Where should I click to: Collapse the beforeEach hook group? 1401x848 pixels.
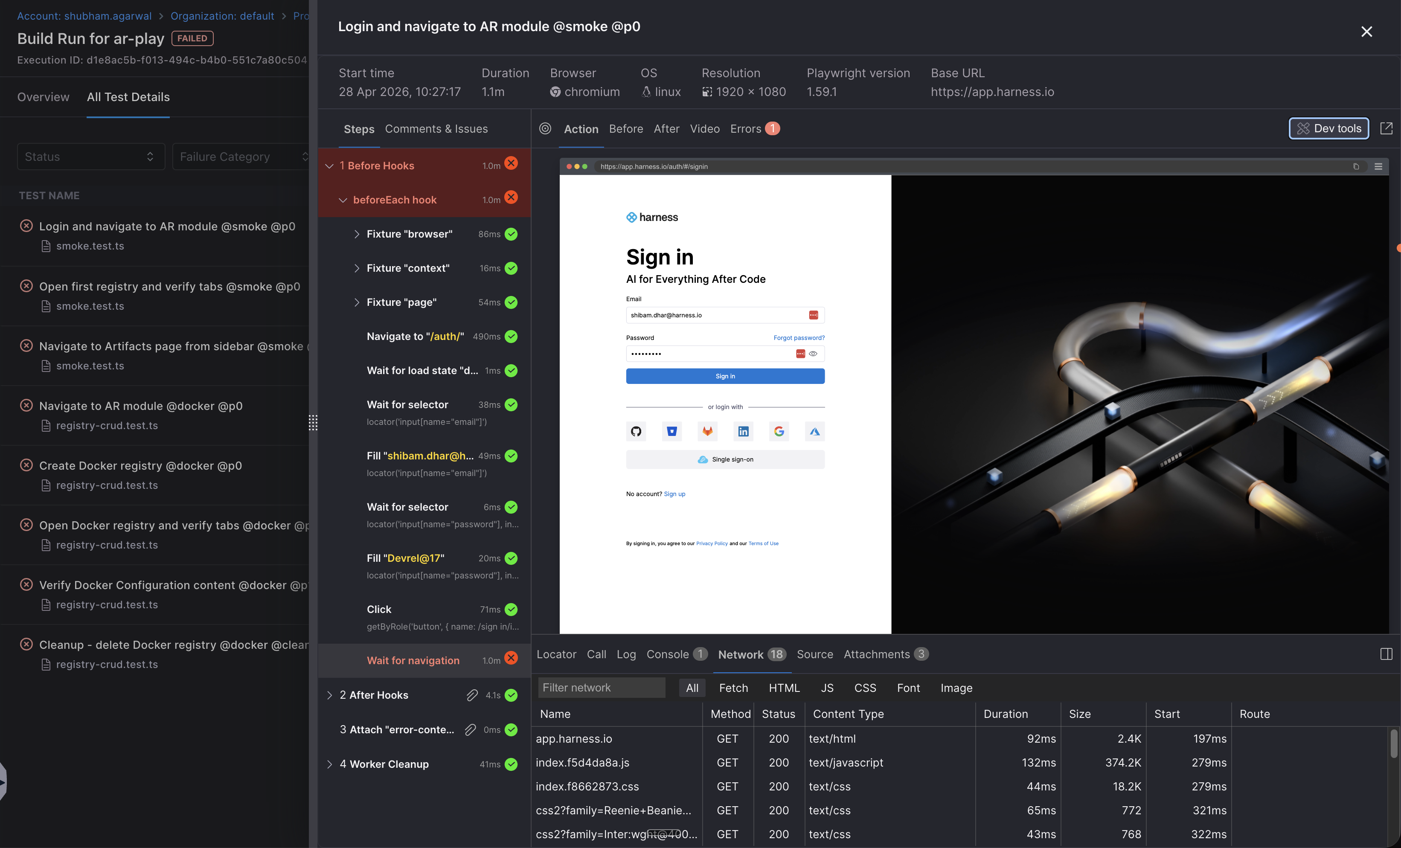pos(343,200)
